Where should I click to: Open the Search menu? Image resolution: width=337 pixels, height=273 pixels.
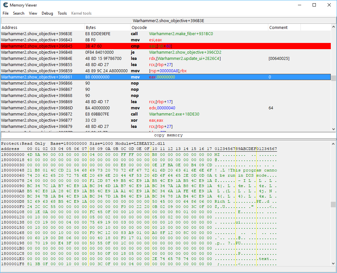click(19, 13)
